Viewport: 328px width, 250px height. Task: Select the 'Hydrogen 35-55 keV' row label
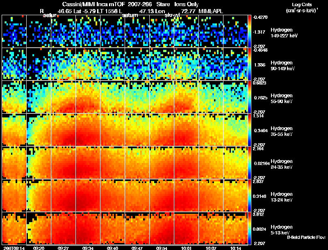pyautogui.click(x=282, y=131)
